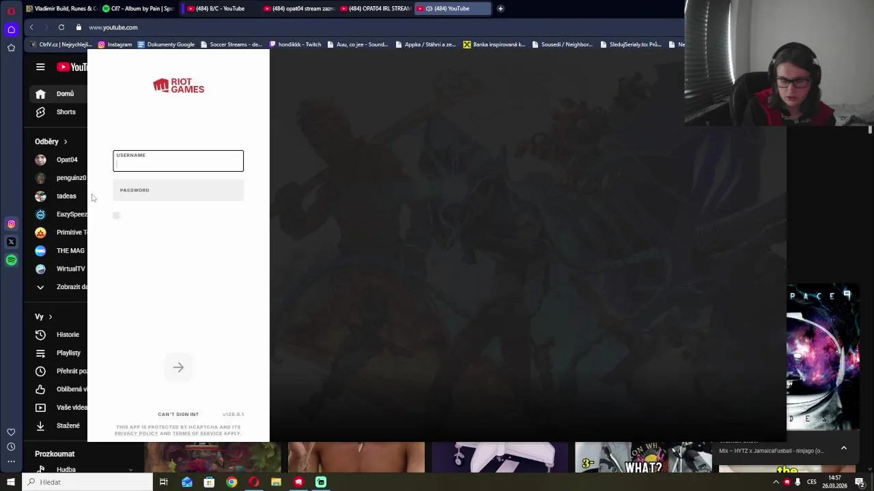The width and height of the screenshot is (874, 491).
Task: Expand more subscriptions with Zobrazit další chevron
Action: (x=40, y=287)
